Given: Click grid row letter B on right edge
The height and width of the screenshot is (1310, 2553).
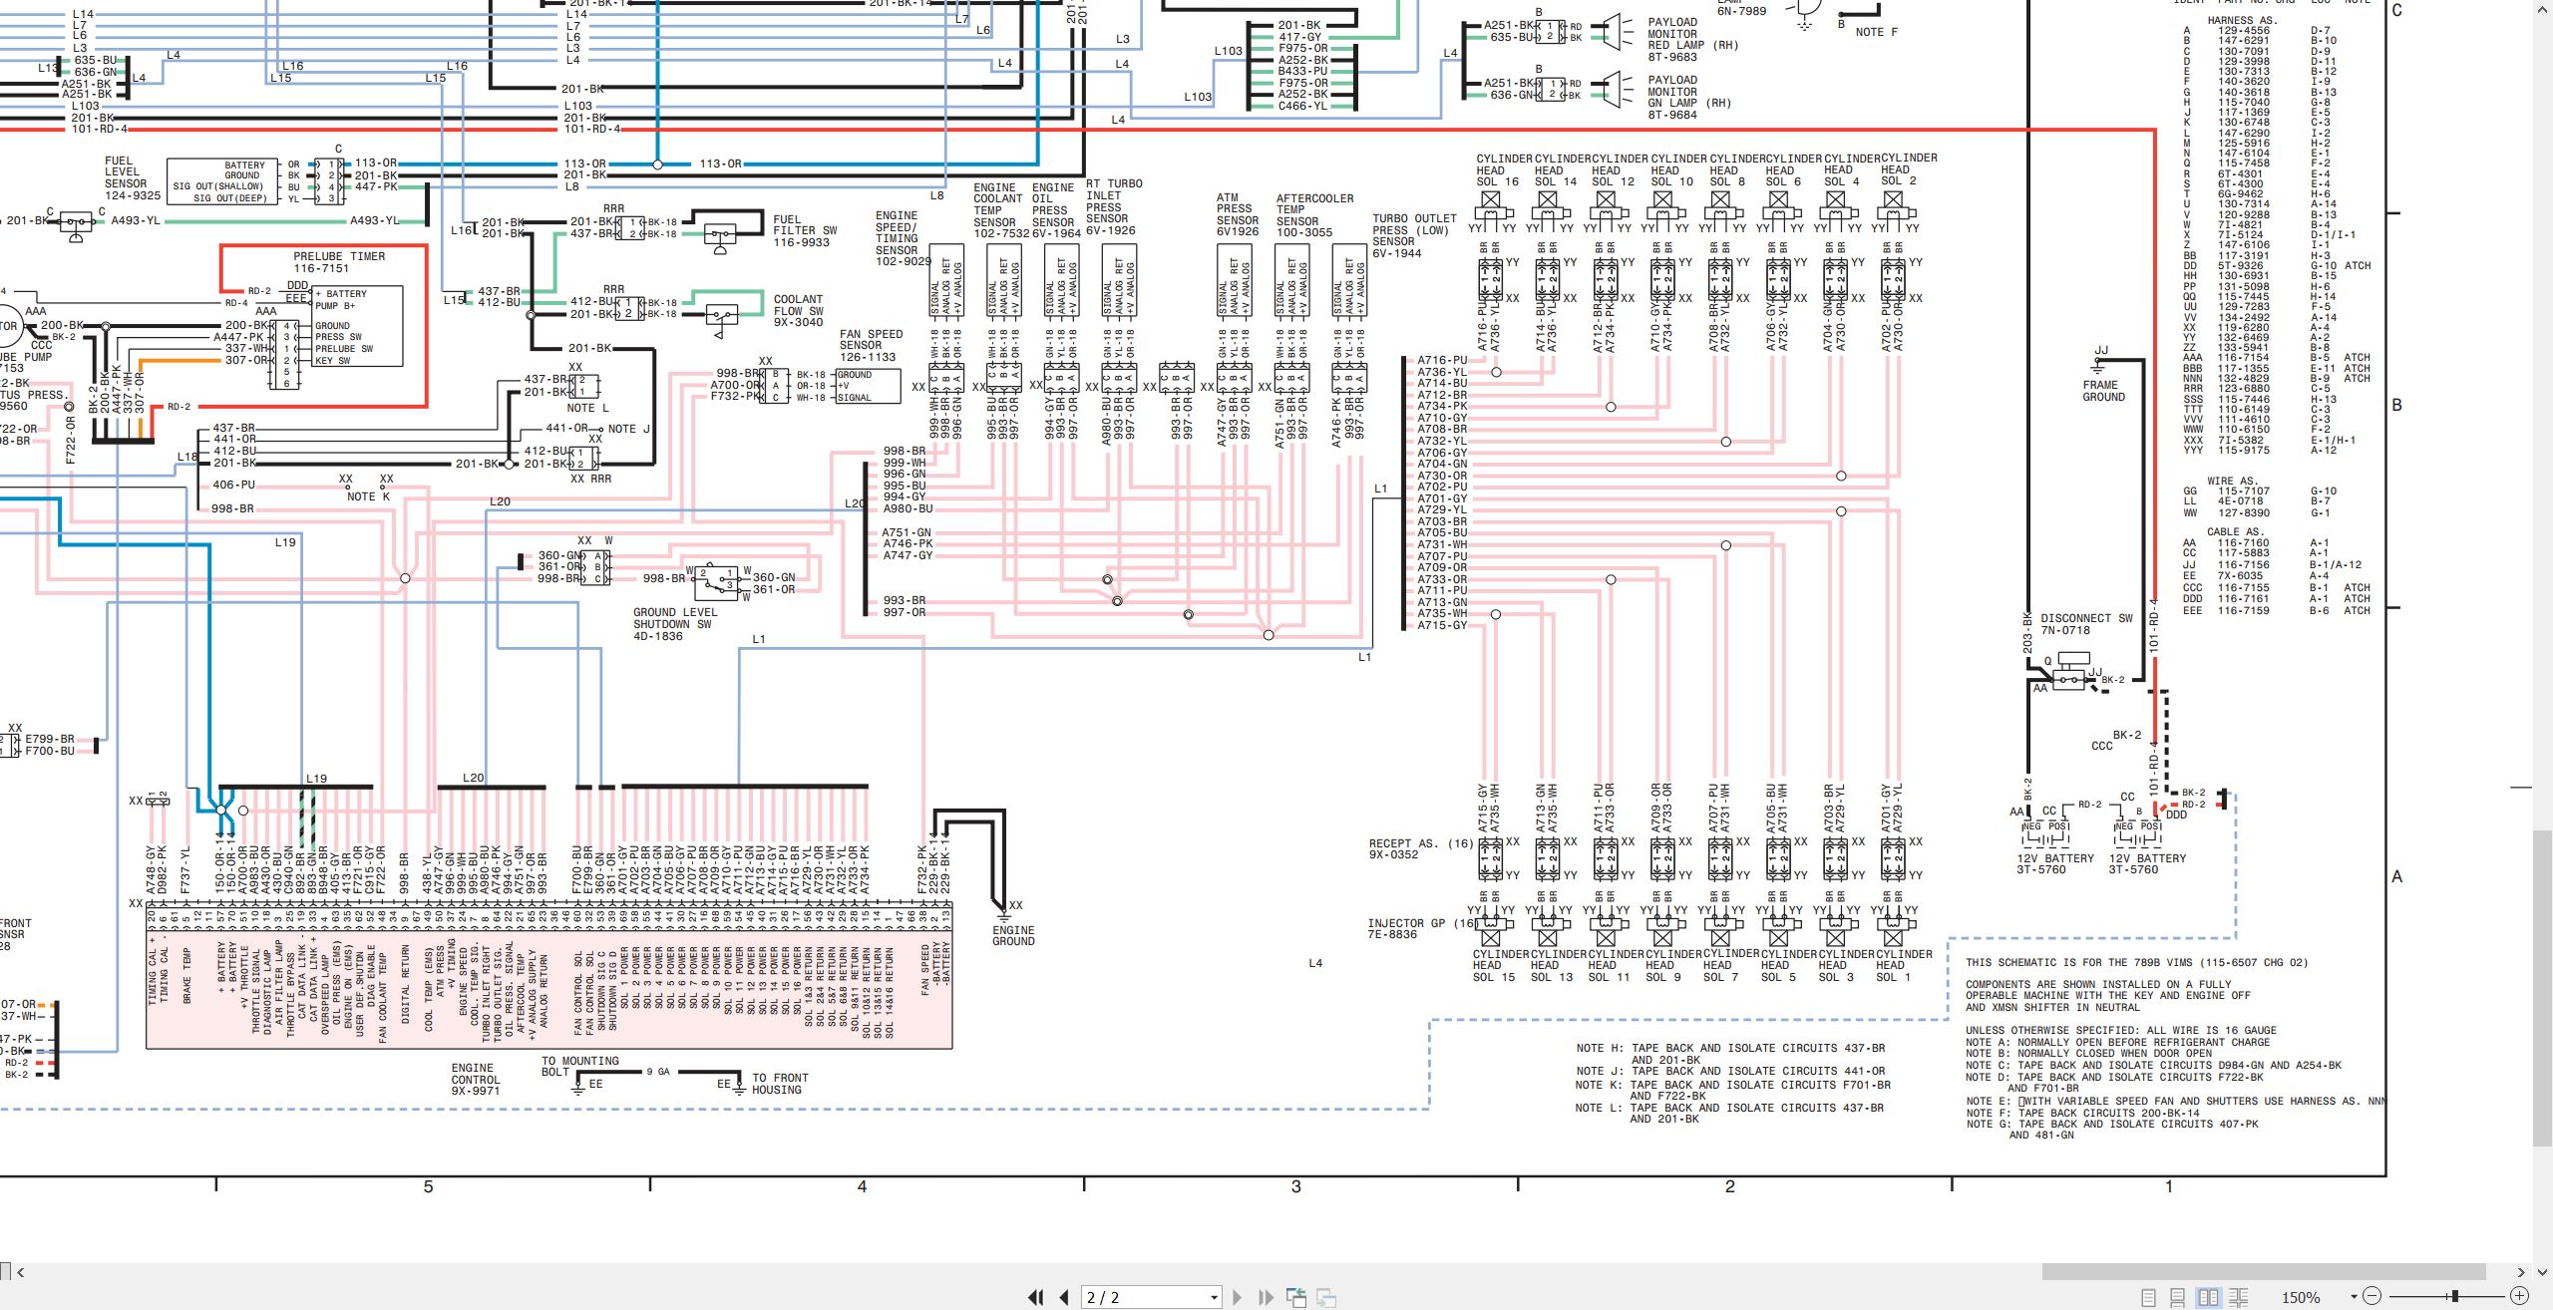Looking at the screenshot, I should (2397, 406).
